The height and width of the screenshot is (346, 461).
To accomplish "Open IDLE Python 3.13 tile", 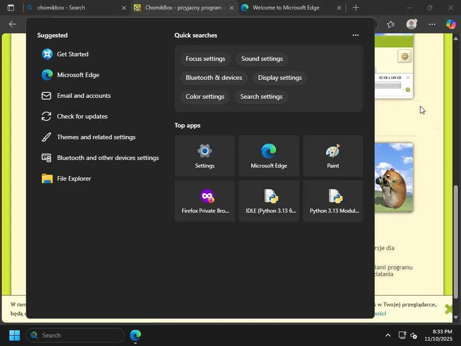I will point(269,201).
